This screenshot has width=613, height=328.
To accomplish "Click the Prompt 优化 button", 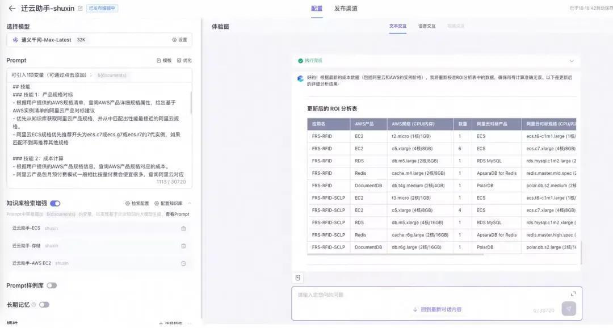I will point(184,60).
